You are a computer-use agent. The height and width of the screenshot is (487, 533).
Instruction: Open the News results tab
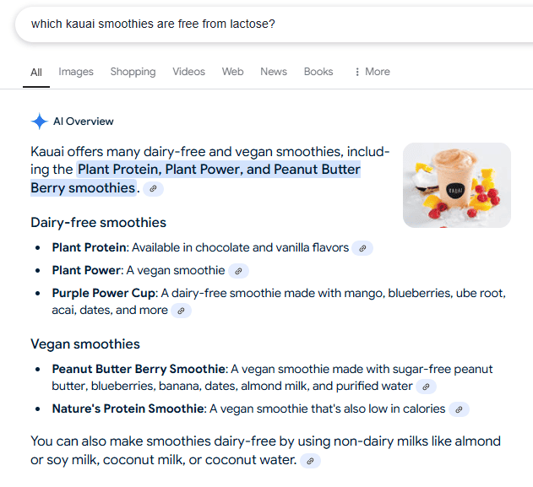click(x=274, y=72)
